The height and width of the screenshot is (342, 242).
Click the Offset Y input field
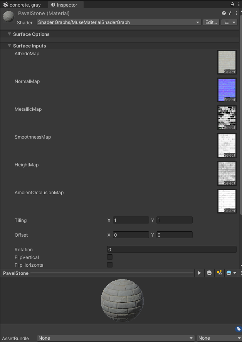point(175,235)
